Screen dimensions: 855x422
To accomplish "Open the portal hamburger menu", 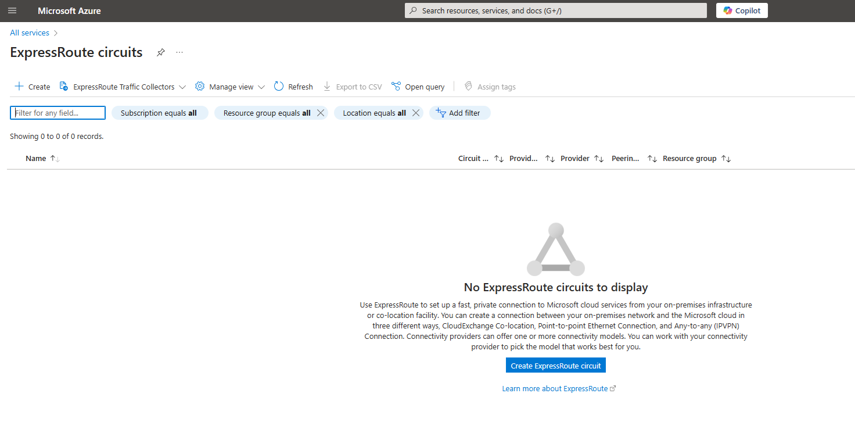I will point(12,10).
